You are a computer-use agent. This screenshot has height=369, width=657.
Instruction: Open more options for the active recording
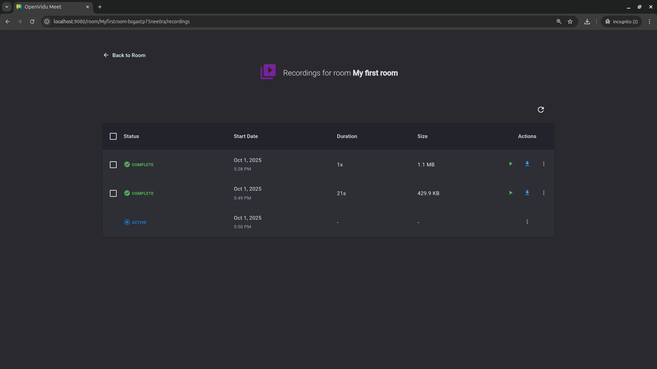pos(527,222)
